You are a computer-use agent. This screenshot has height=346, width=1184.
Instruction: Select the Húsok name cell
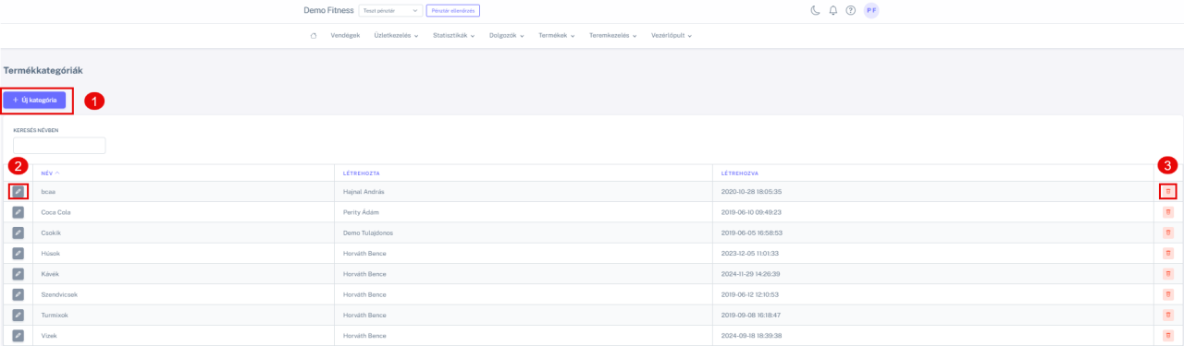point(183,253)
